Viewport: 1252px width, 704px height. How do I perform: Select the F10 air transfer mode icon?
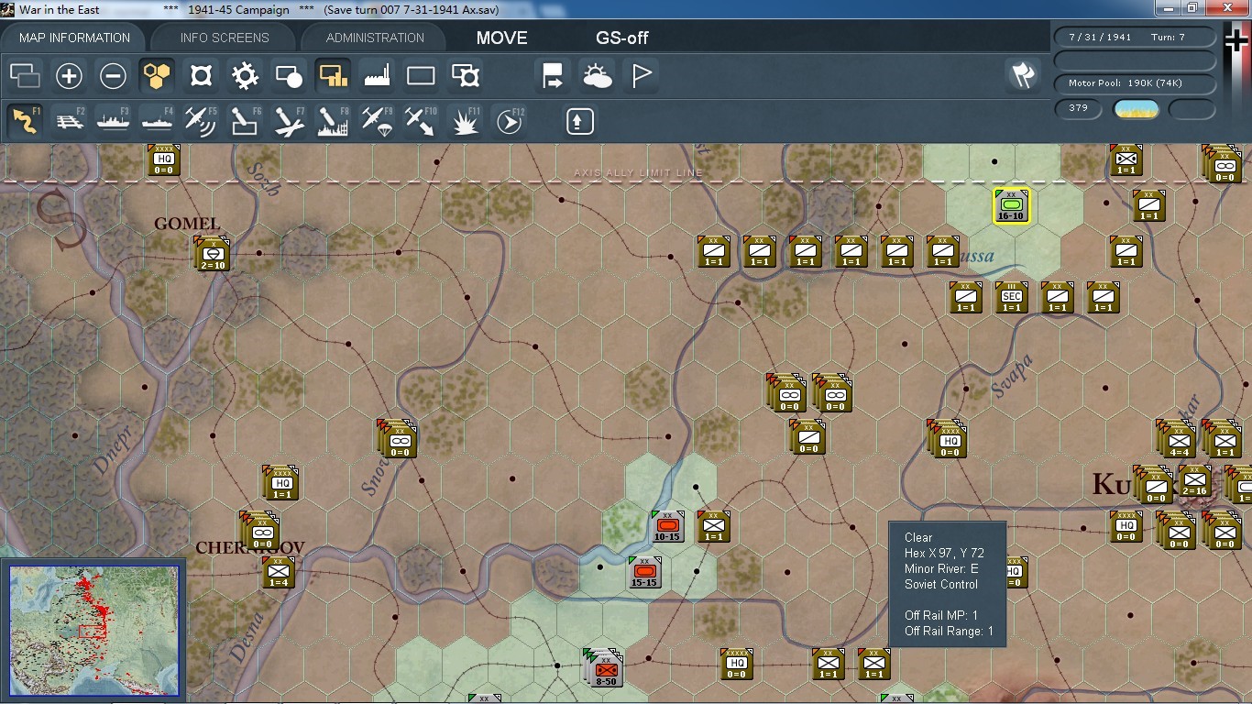click(422, 121)
